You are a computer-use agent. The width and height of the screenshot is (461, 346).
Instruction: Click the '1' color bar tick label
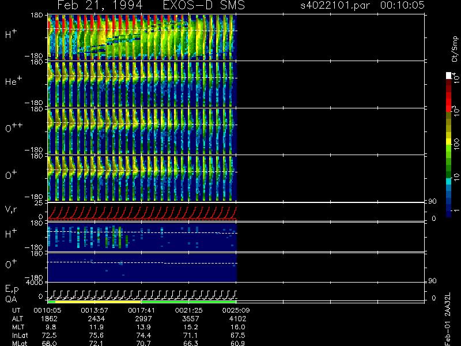pos(456,210)
